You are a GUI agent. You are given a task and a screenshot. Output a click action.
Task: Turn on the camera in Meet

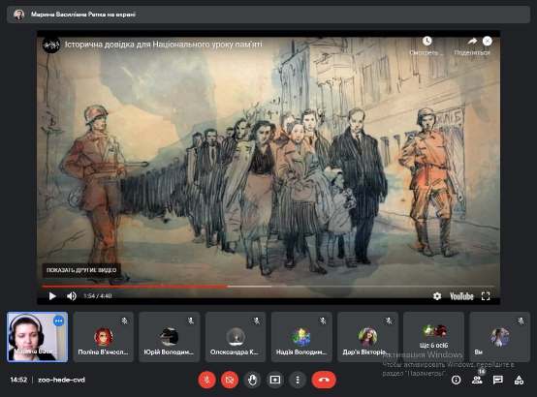pos(230,380)
